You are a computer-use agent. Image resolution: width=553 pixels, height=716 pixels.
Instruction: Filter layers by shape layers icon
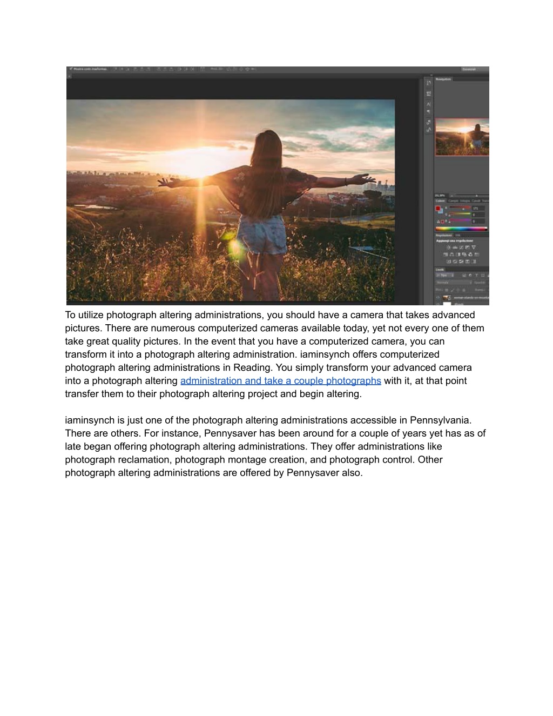483,276
